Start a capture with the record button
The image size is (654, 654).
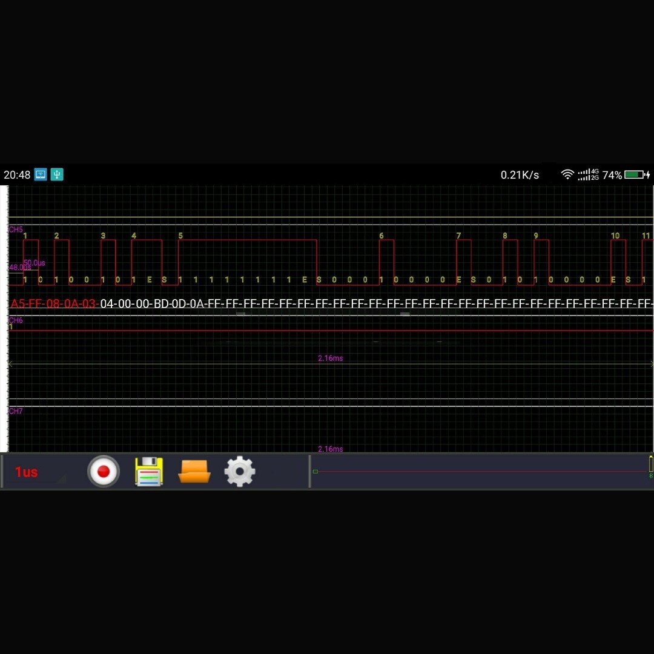[x=104, y=471]
